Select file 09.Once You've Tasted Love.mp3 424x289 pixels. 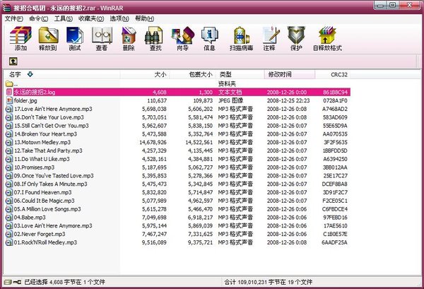coord(54,176)
